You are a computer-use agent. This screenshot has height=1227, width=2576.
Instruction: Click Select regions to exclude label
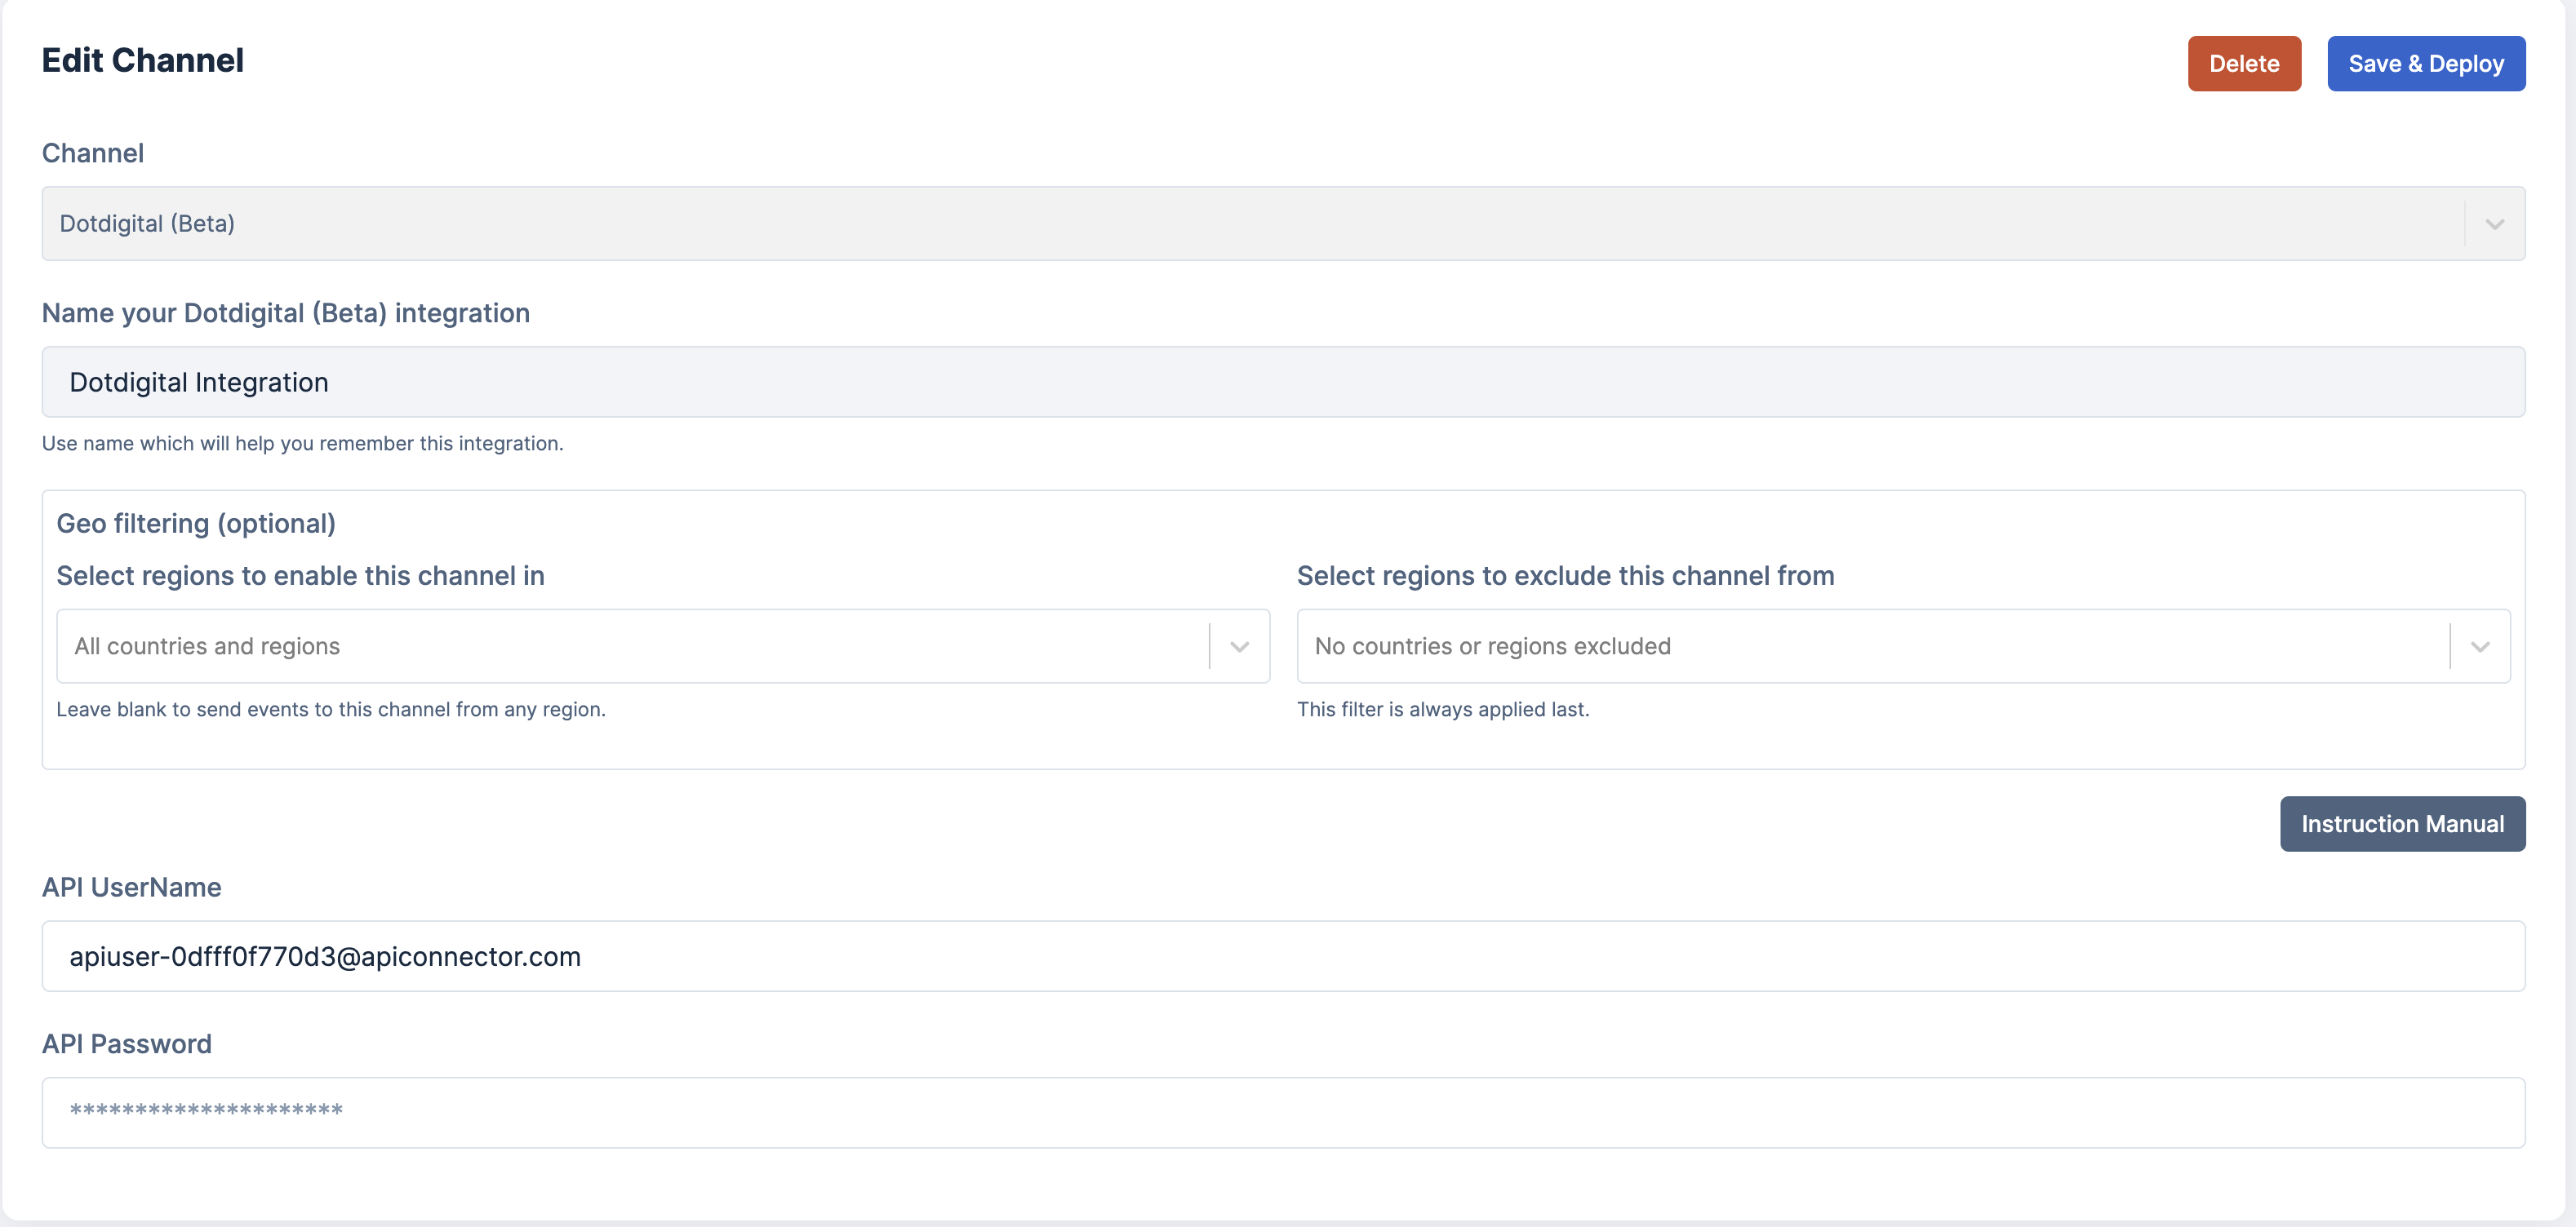[1565, 577]
